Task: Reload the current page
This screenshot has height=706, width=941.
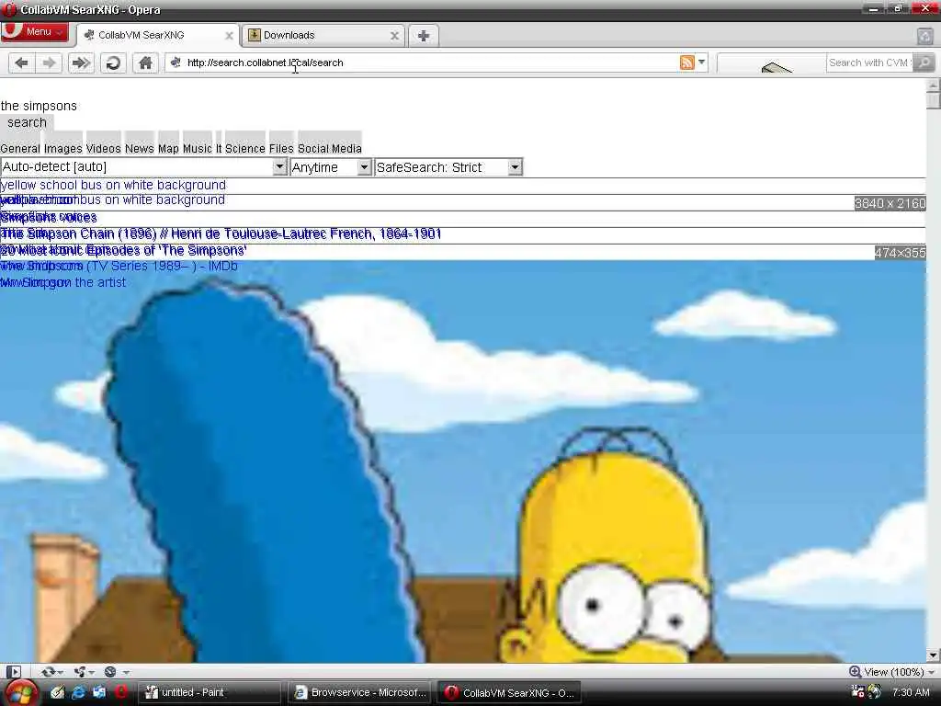Action: tap(113, 63)
